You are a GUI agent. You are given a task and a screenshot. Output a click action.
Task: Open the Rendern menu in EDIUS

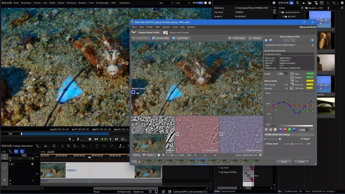[82, 3]
